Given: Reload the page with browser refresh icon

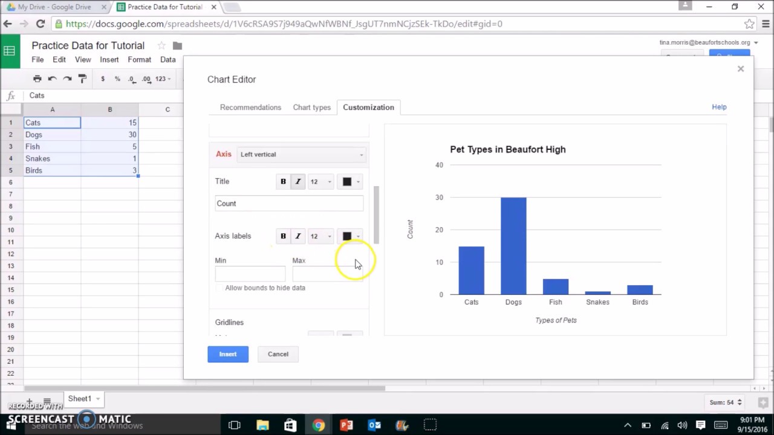Looking at the screenshot, I should click(41, 24).
